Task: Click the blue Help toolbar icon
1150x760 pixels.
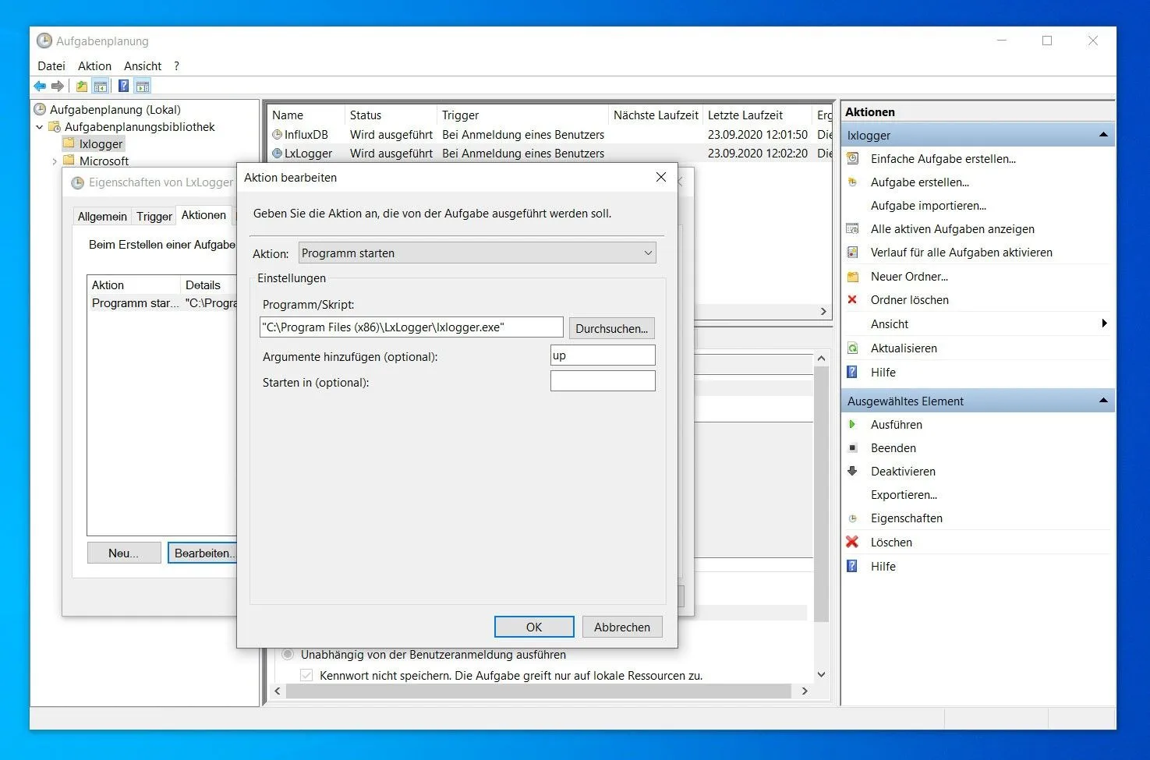Action: pyautogui.click(x=123, y=86)
